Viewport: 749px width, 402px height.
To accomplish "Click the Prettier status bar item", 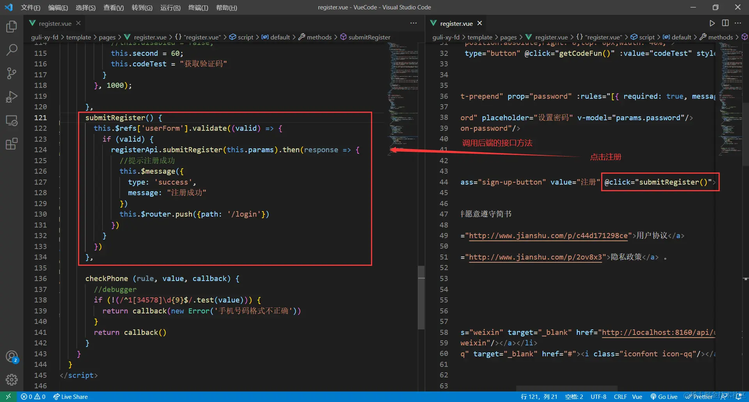I will click(x=699, y=397).
